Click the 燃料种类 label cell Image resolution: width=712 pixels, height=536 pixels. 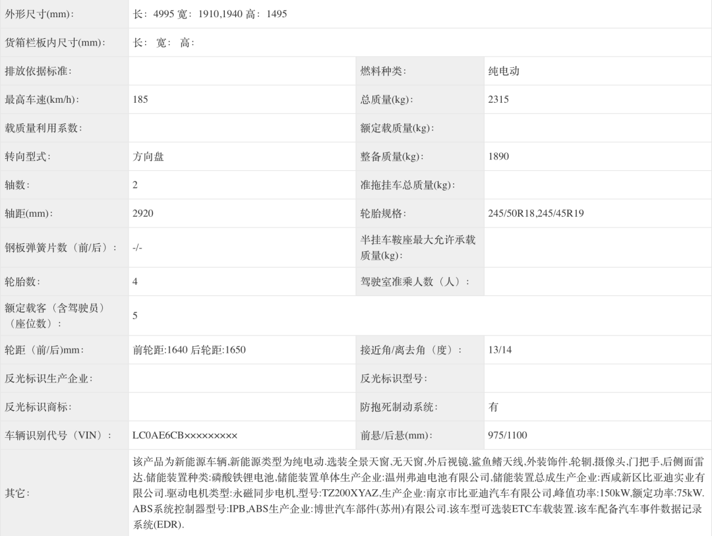383,71
